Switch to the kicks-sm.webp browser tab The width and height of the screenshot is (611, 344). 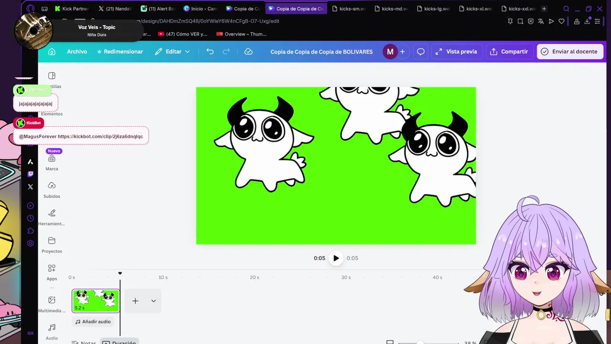pos(348,9)
